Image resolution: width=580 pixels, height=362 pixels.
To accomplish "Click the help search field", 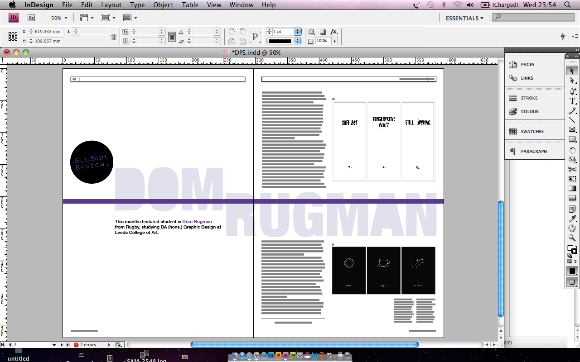I will (x=532, y=17).
